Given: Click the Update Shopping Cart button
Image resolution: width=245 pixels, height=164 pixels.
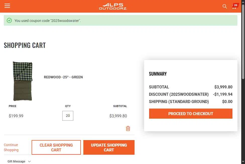Looking at the screenshot, I should (109, 147).
